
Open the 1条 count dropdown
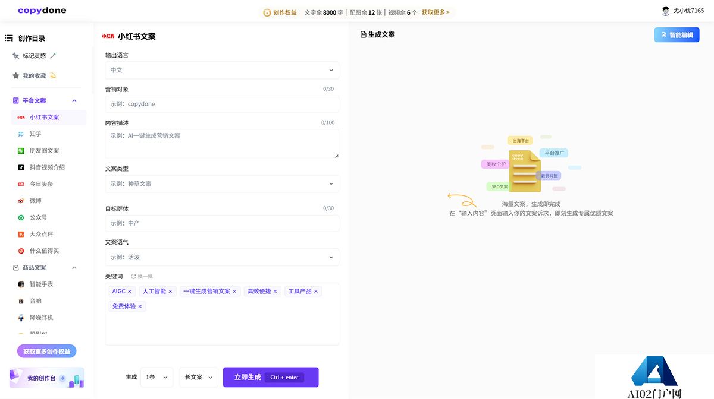pos(157,377)
